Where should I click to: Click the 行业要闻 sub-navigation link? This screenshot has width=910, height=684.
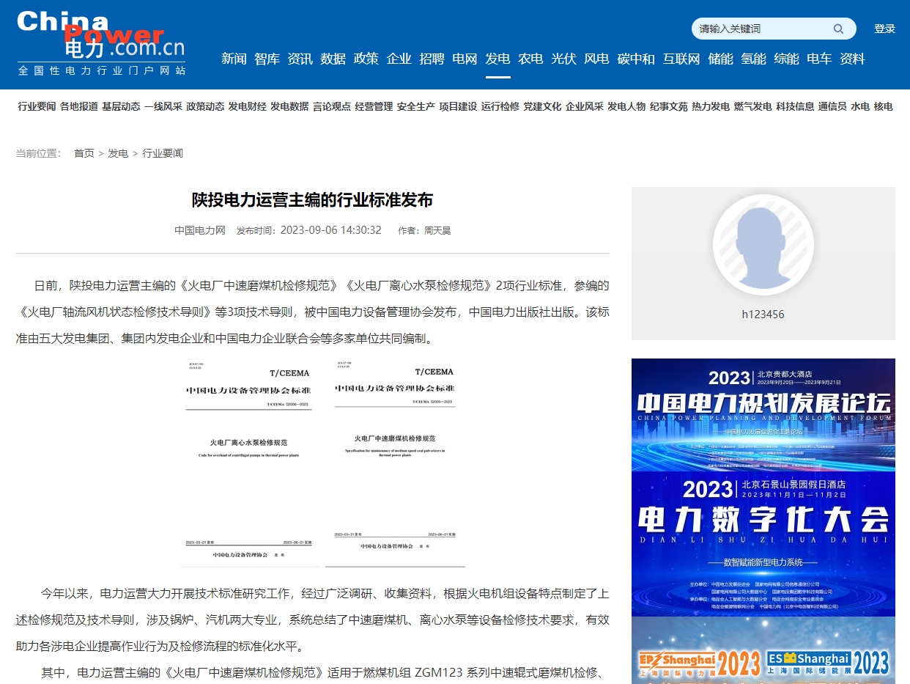point(37,107)
